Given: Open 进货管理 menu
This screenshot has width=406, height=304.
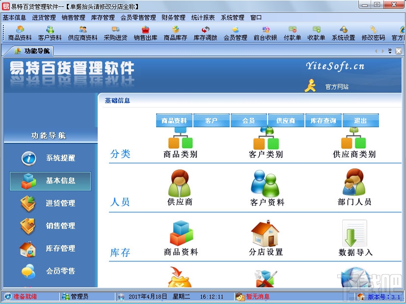Looking at the screenshot, I should point(44,18).
